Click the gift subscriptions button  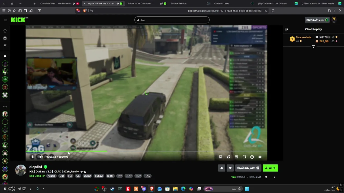(x=248, y=168)
